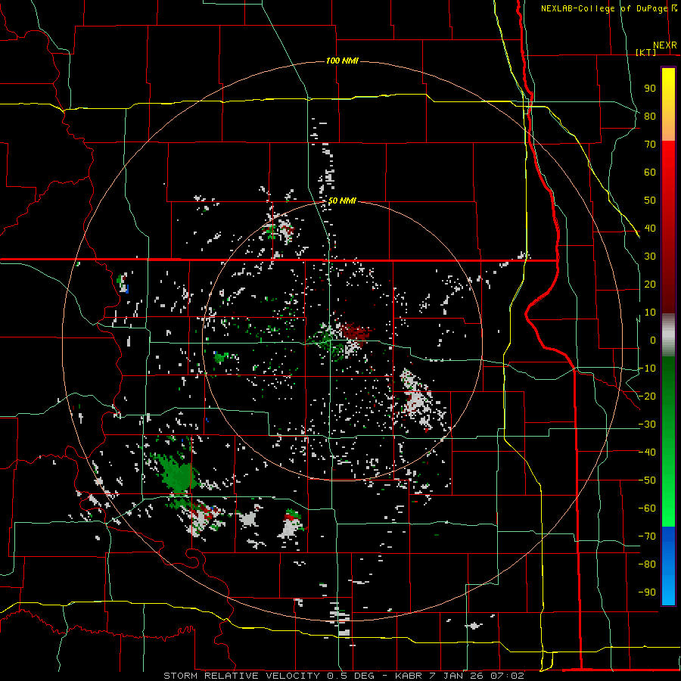The image size is (681, 681).
Task: Click the dark red outbound velocity patch near radar center
Action: click(356, 332)
